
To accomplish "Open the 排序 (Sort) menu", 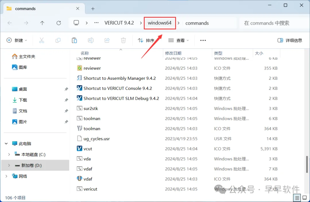I will click(146, 40).
